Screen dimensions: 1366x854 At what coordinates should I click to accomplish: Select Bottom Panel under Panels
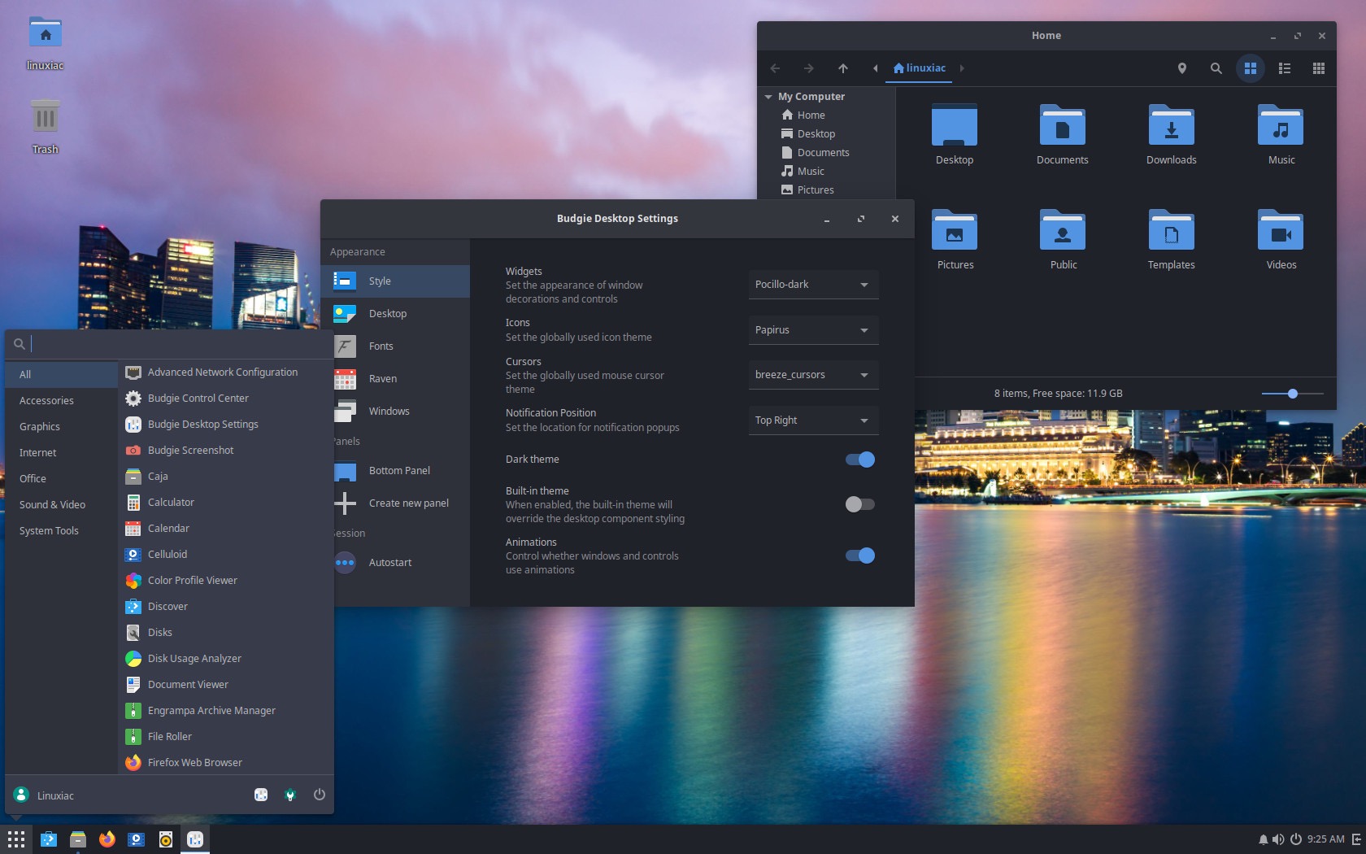[x=398, y=470]
